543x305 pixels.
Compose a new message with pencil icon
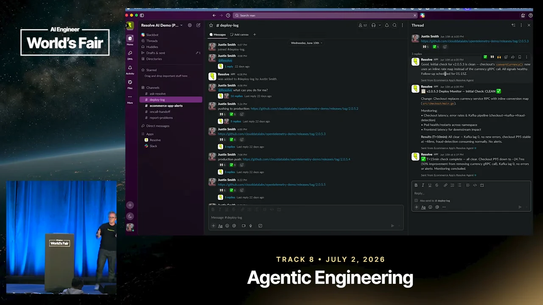(x=198, y=25)
